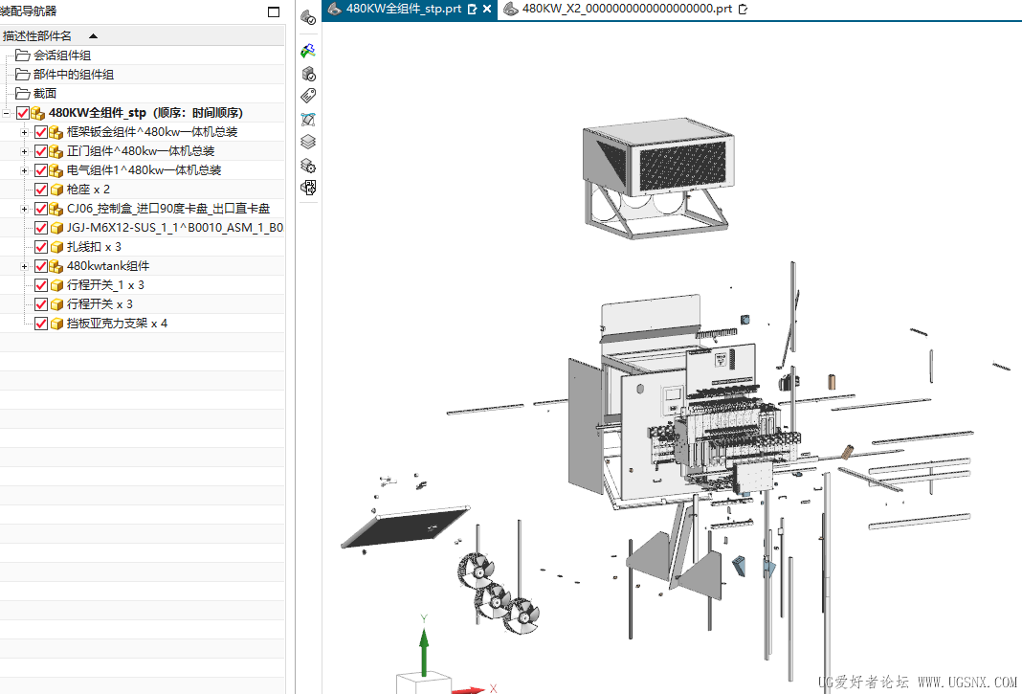Viewport: 1022px width, 694px height.
Task: Expand the 480kwtank组件 subassembly
Action: [24, 266]
